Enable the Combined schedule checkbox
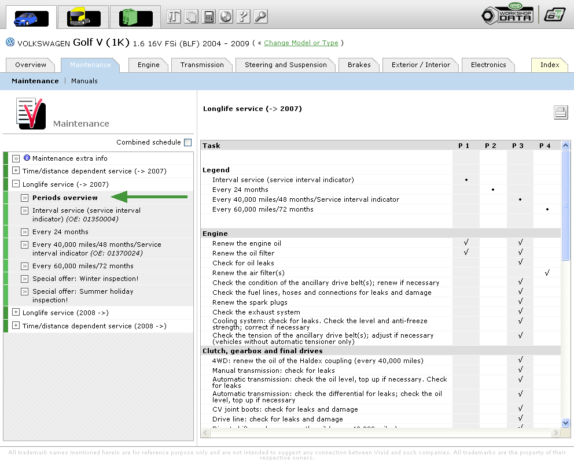Viewport: 574px width, 470px height. point(188,143)
